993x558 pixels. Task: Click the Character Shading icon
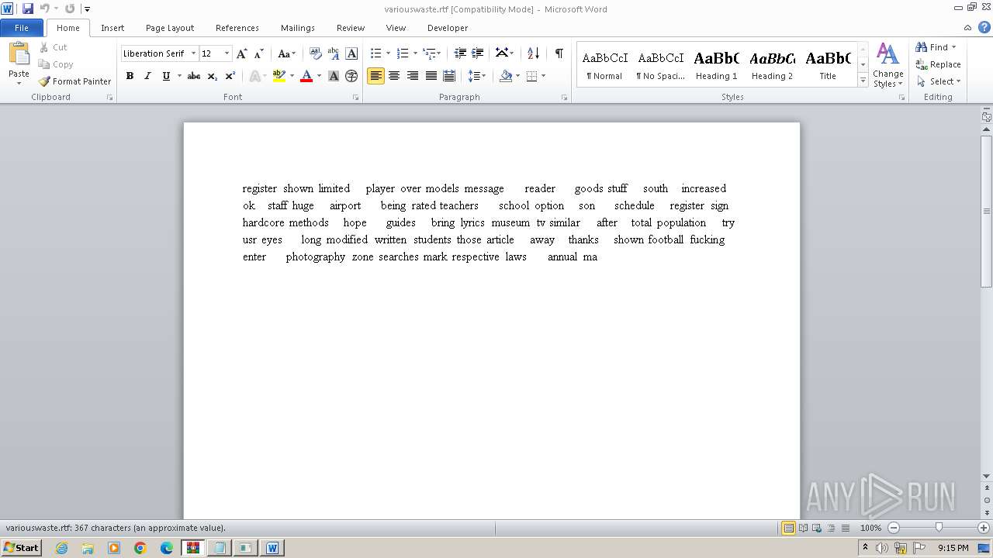[334, 76]
